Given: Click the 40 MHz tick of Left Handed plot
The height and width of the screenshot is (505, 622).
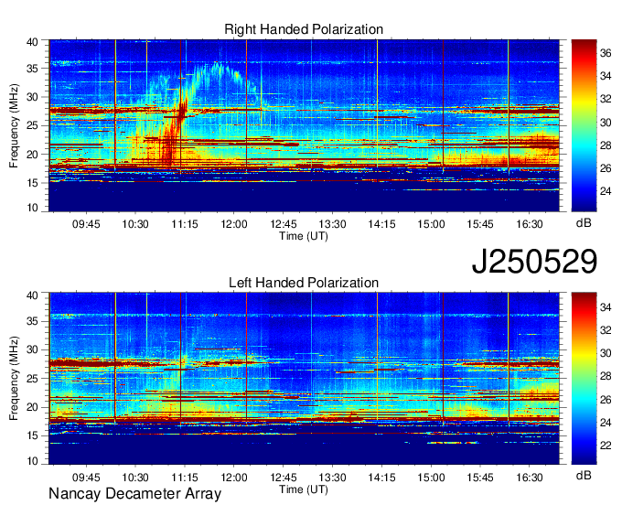Looking at the screenshot, I should (x=32, y=295).
